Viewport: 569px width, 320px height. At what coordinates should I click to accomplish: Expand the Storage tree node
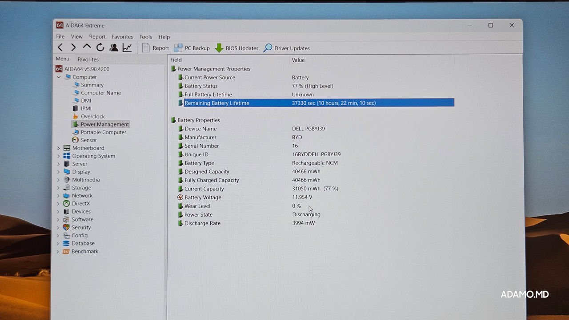tap(58, 188)
